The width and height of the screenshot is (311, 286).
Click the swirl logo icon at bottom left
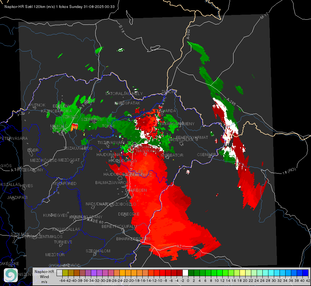pos(11,275)
